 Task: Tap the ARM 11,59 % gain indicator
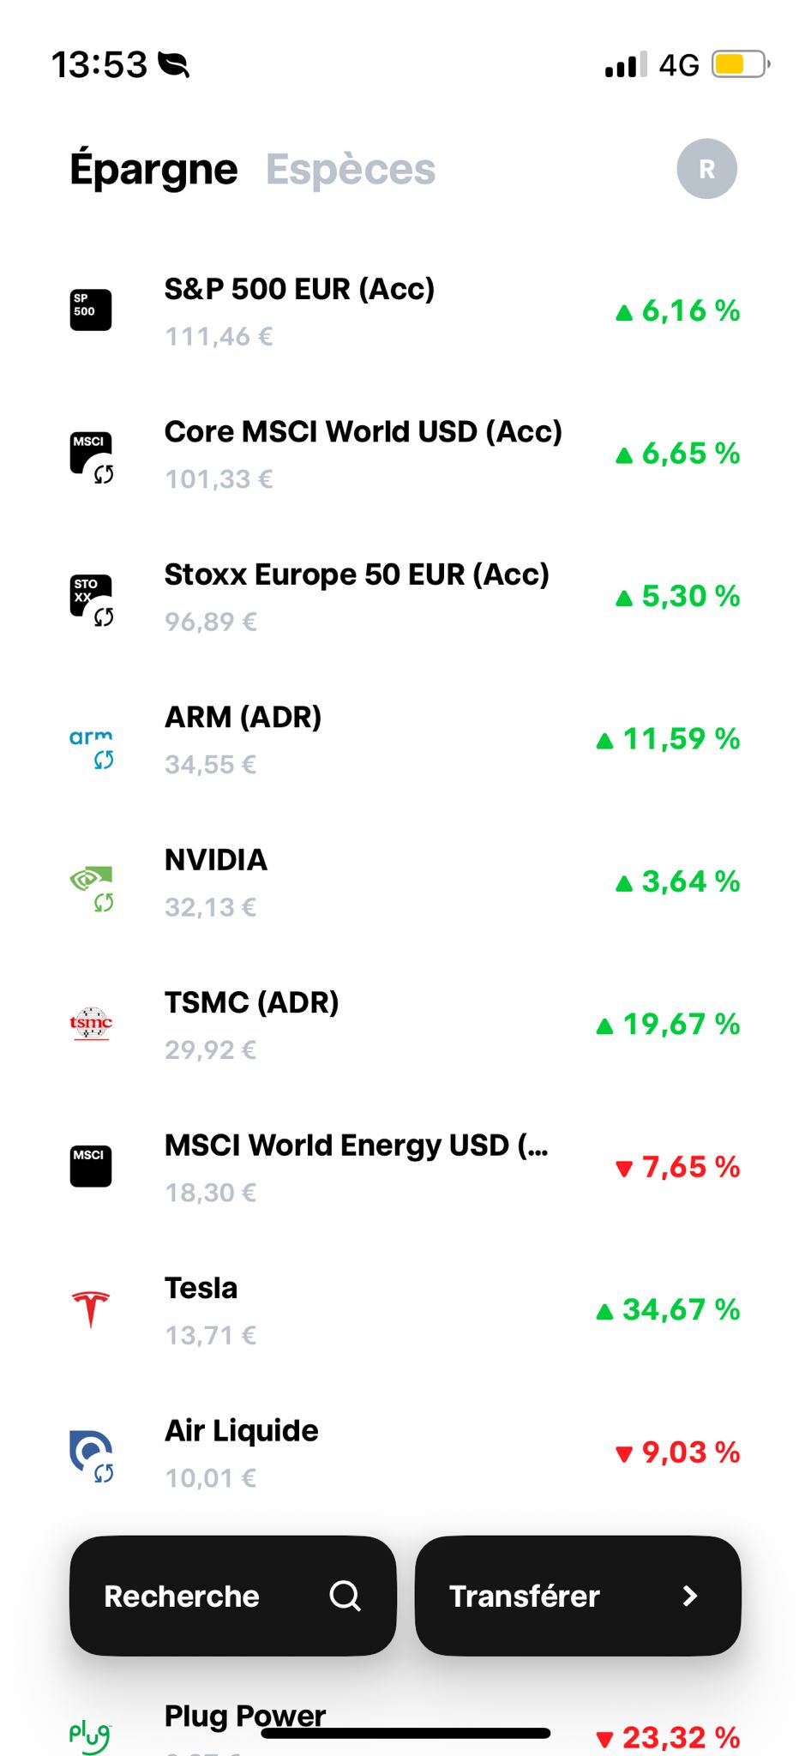tap(669, 739)
